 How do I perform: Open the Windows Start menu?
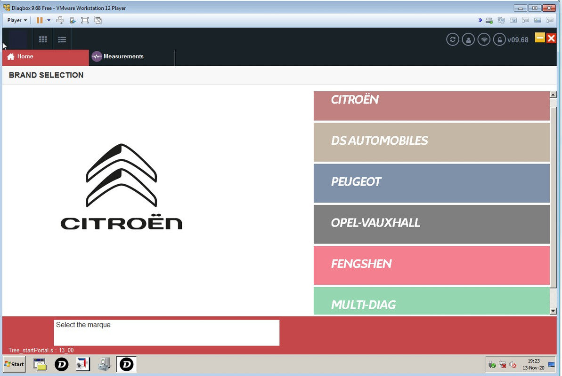pos(15,364)
